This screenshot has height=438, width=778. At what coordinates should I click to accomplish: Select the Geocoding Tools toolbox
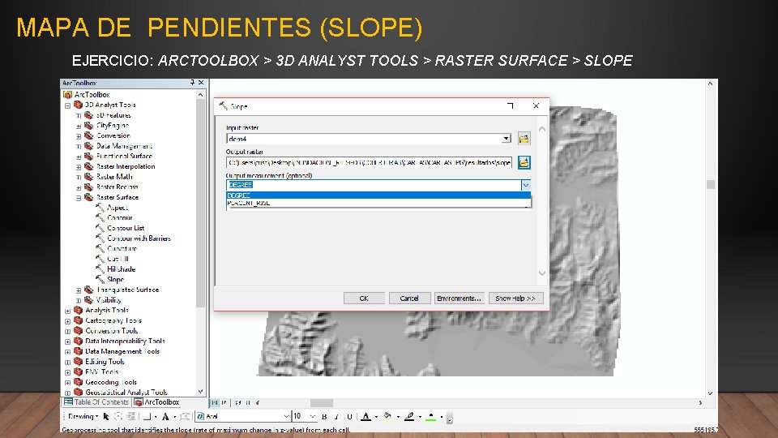tap(105, 382)
